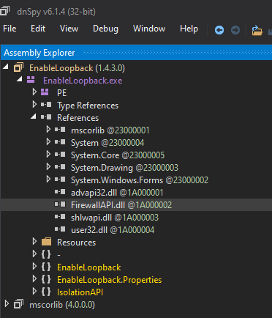Click the purple EnableLoopback.exe module icon

click(x=31, y=80)
